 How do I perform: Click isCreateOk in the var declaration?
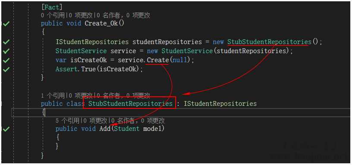coord(88,60)
